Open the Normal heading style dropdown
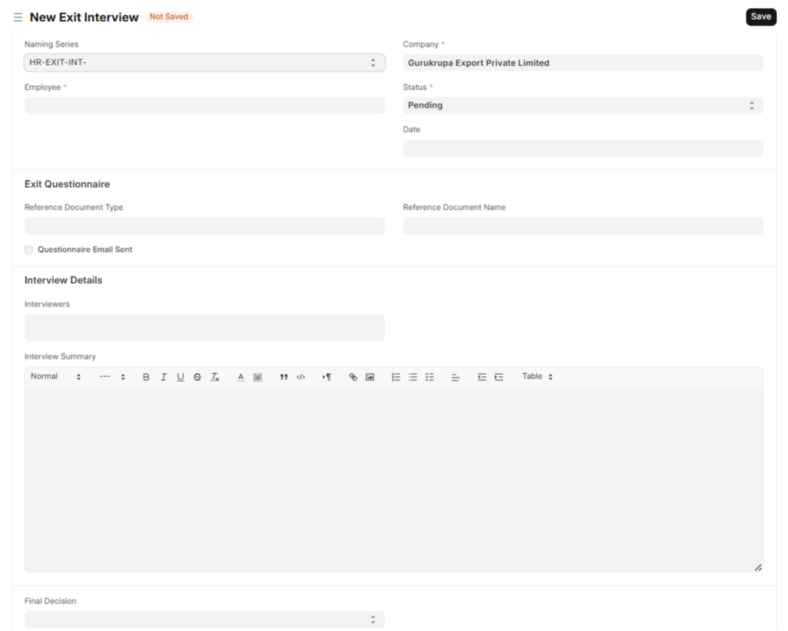This screenshot has height=631, width=788. point(55,377)
